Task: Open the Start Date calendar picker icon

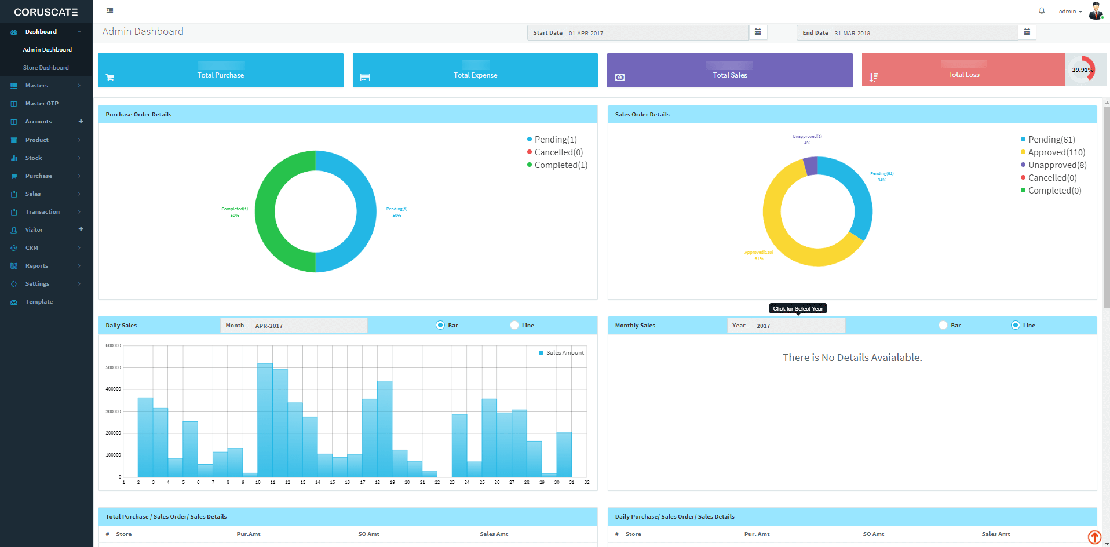Action: 758,32
